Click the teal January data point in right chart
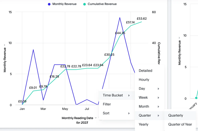 (x=196, y=98)
